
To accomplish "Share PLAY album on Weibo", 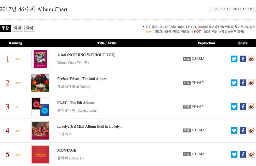I will [252, 106].
